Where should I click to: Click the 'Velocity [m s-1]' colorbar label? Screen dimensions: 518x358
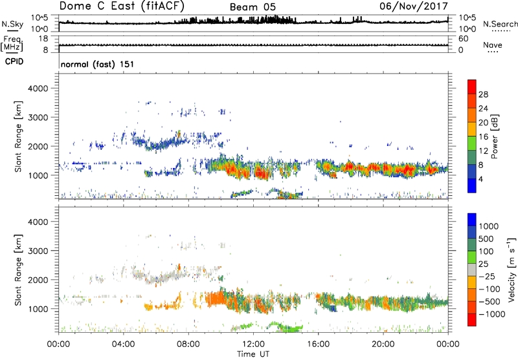click(512, 269)
